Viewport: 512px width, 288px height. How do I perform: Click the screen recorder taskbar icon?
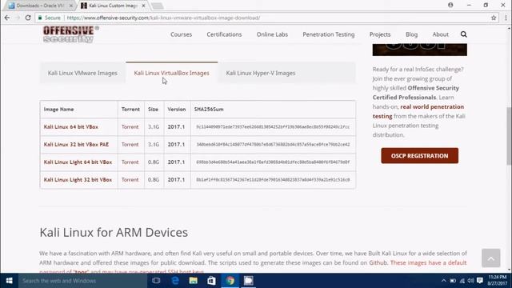(x=249, y=281)
